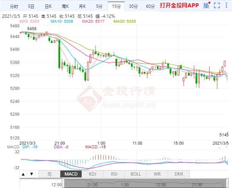This screenshot has height=188, width=232.
Task: Show the WR indicator
Action: pos(157,174)
